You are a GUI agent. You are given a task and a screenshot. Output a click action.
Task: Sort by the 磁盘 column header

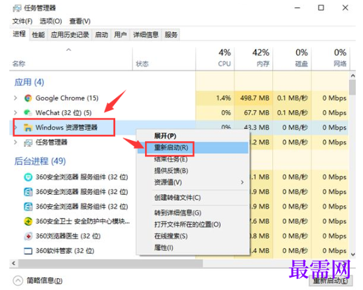click(x=292, y=58)
